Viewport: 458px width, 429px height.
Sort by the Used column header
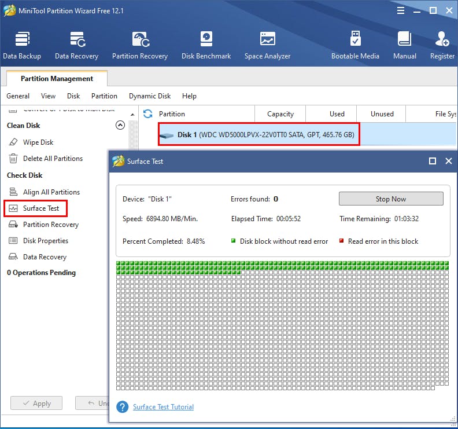331,113
